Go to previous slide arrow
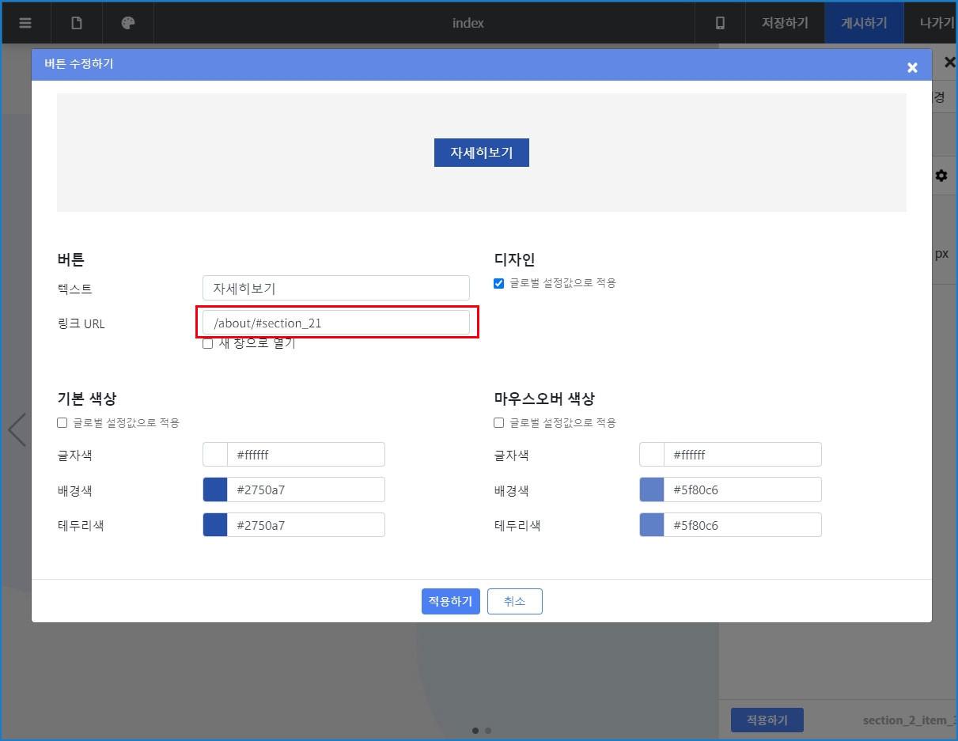 [x=17, y=429]
